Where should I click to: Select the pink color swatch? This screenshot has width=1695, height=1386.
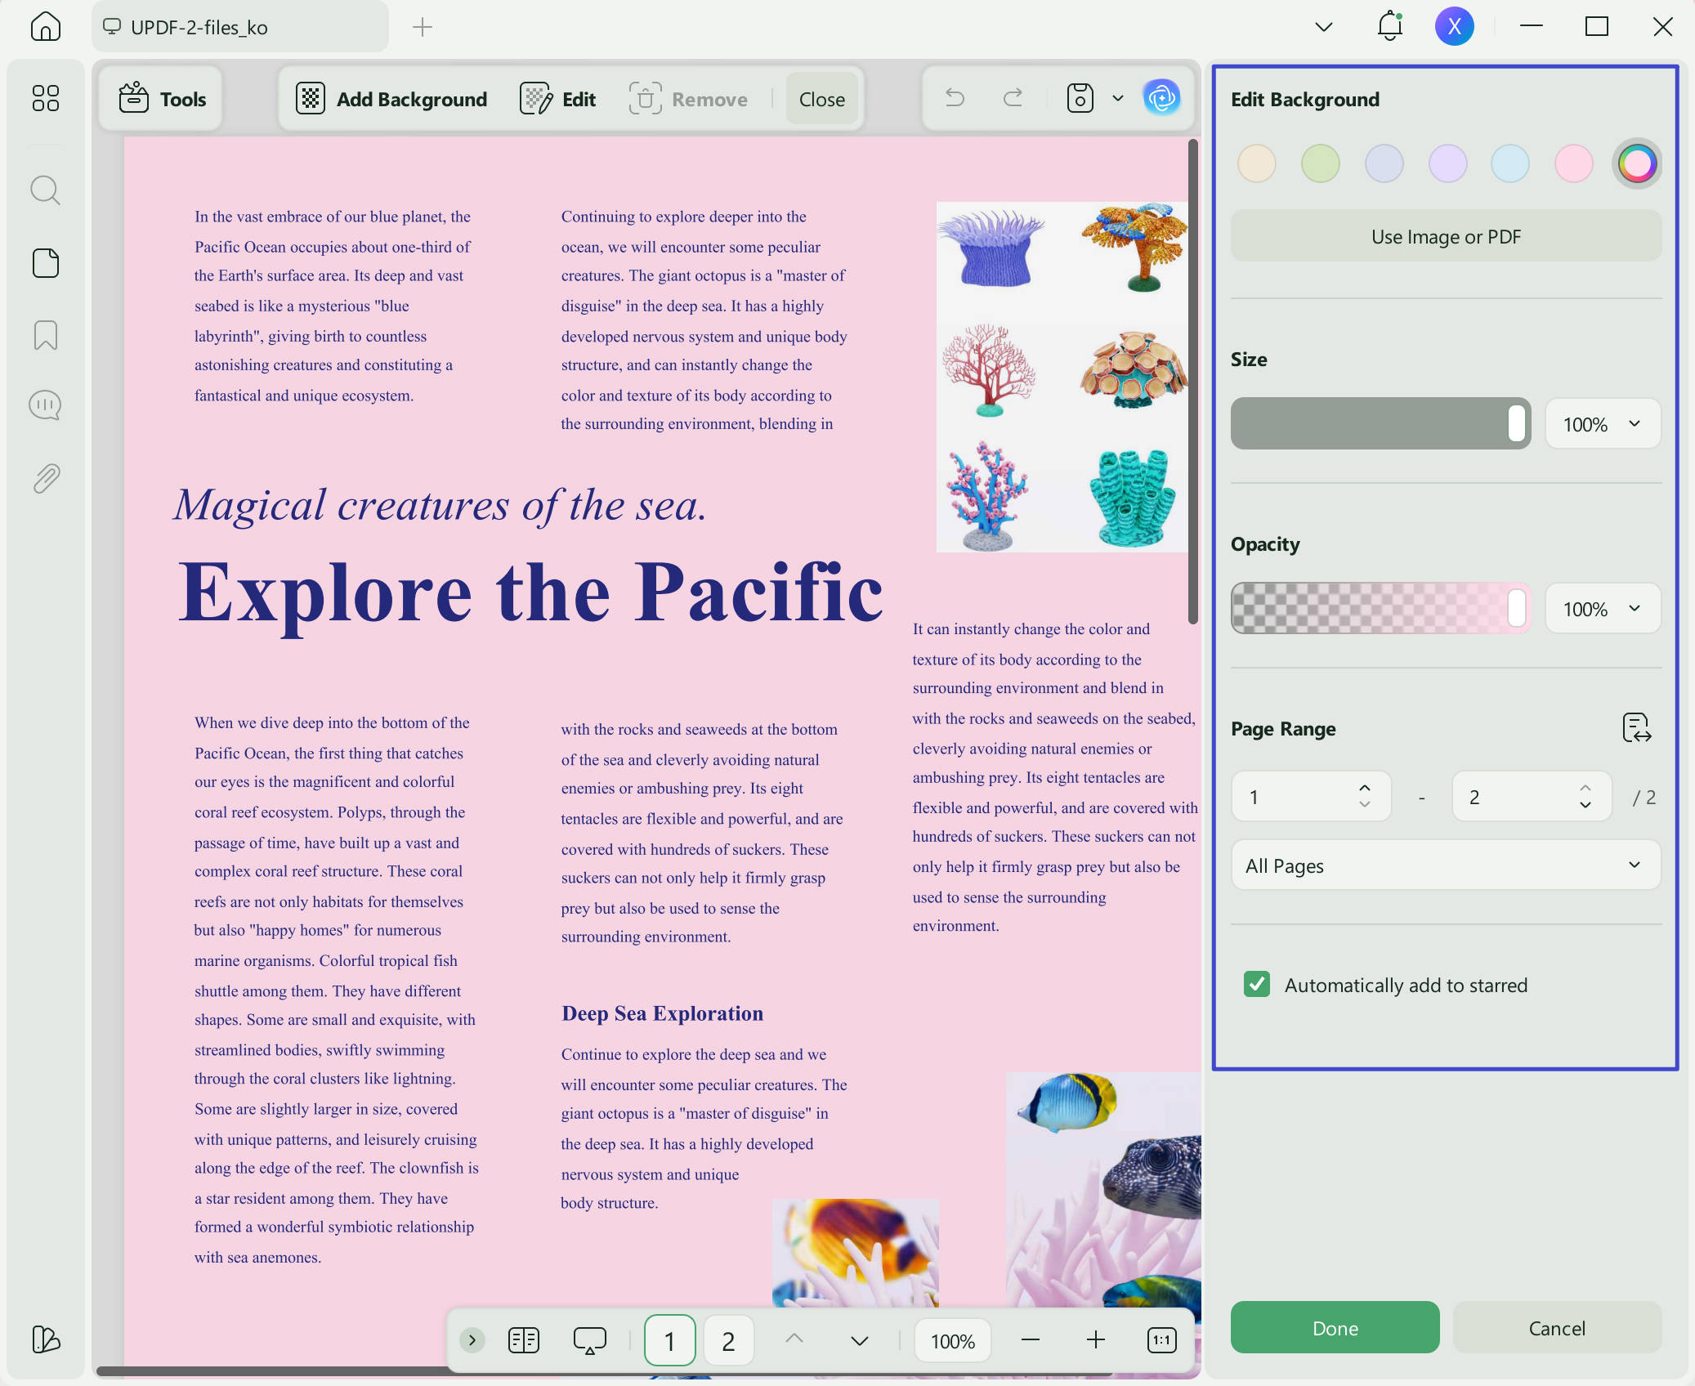pyautogui.click(x=1574, y=163)
